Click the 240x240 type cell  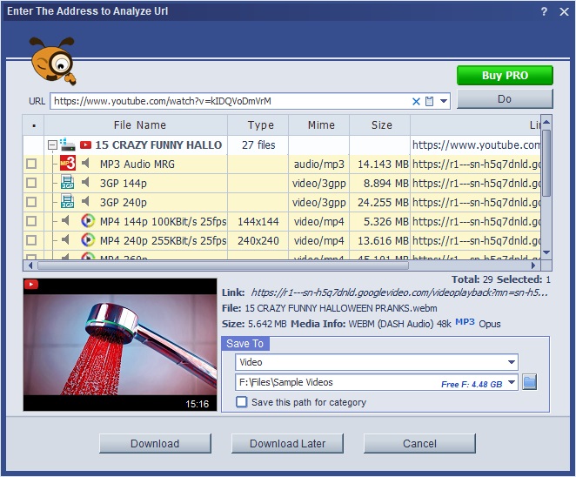pos(258,240)
